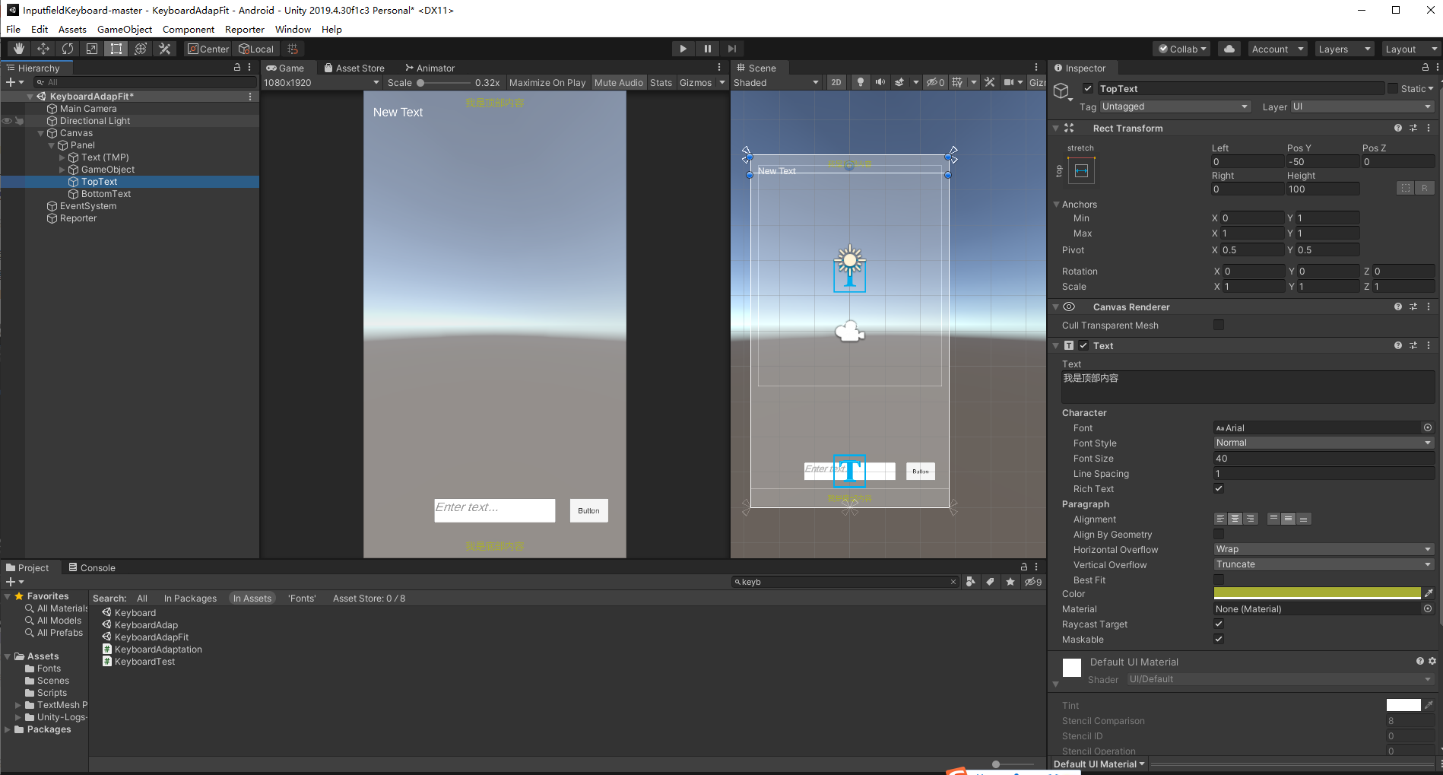
Task: Switch to the Console tab
Action: (92, 567)
